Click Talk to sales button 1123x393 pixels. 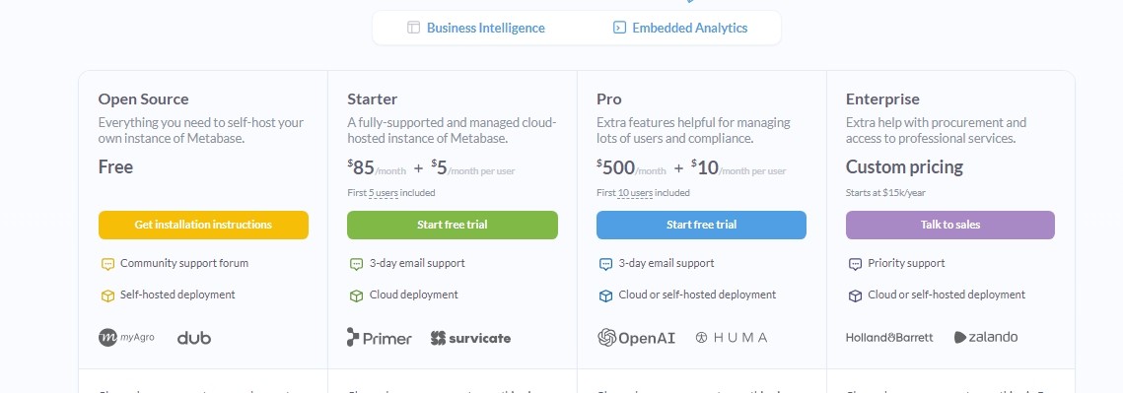[949, 225]
